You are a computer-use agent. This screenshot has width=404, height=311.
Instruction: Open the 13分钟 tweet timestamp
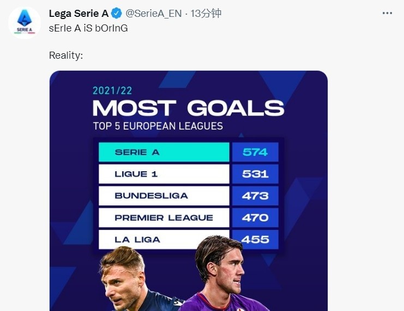[x=206, y=14]
